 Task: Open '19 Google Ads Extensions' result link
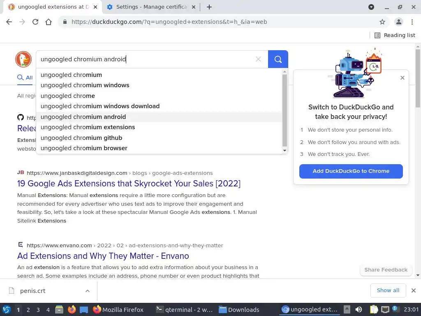coord(129,184)
